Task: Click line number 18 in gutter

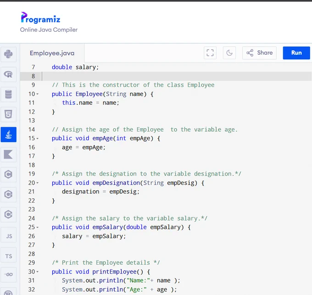Action: pyautogui.click(x=32, y=165)
